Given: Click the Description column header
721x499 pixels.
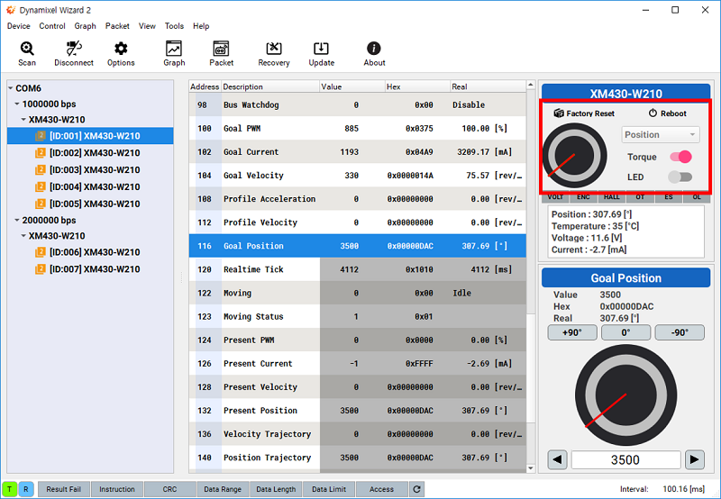Looking at the screenshot, I should (x=270, y=86).
